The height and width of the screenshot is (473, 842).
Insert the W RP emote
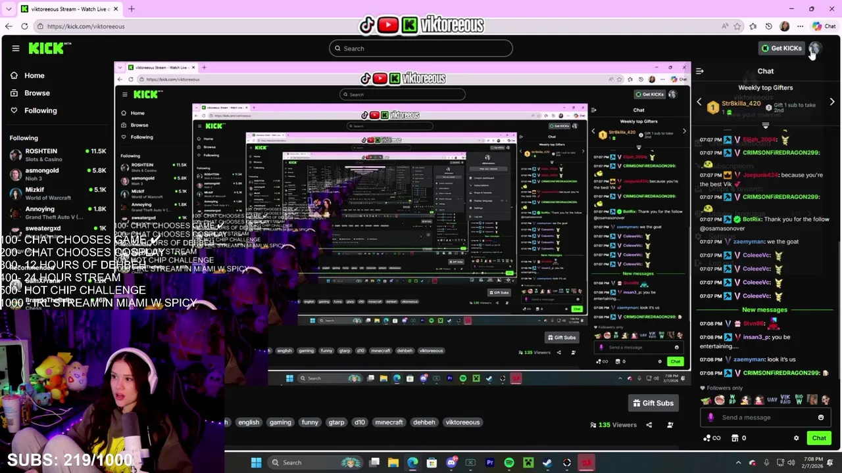(x=732, y=399)
